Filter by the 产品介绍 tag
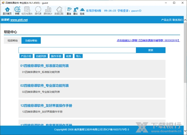This screenshot has height=135, width=187. (x=26, y=56)
